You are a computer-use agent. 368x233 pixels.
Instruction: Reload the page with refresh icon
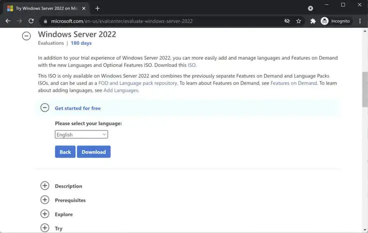point(31,21)
